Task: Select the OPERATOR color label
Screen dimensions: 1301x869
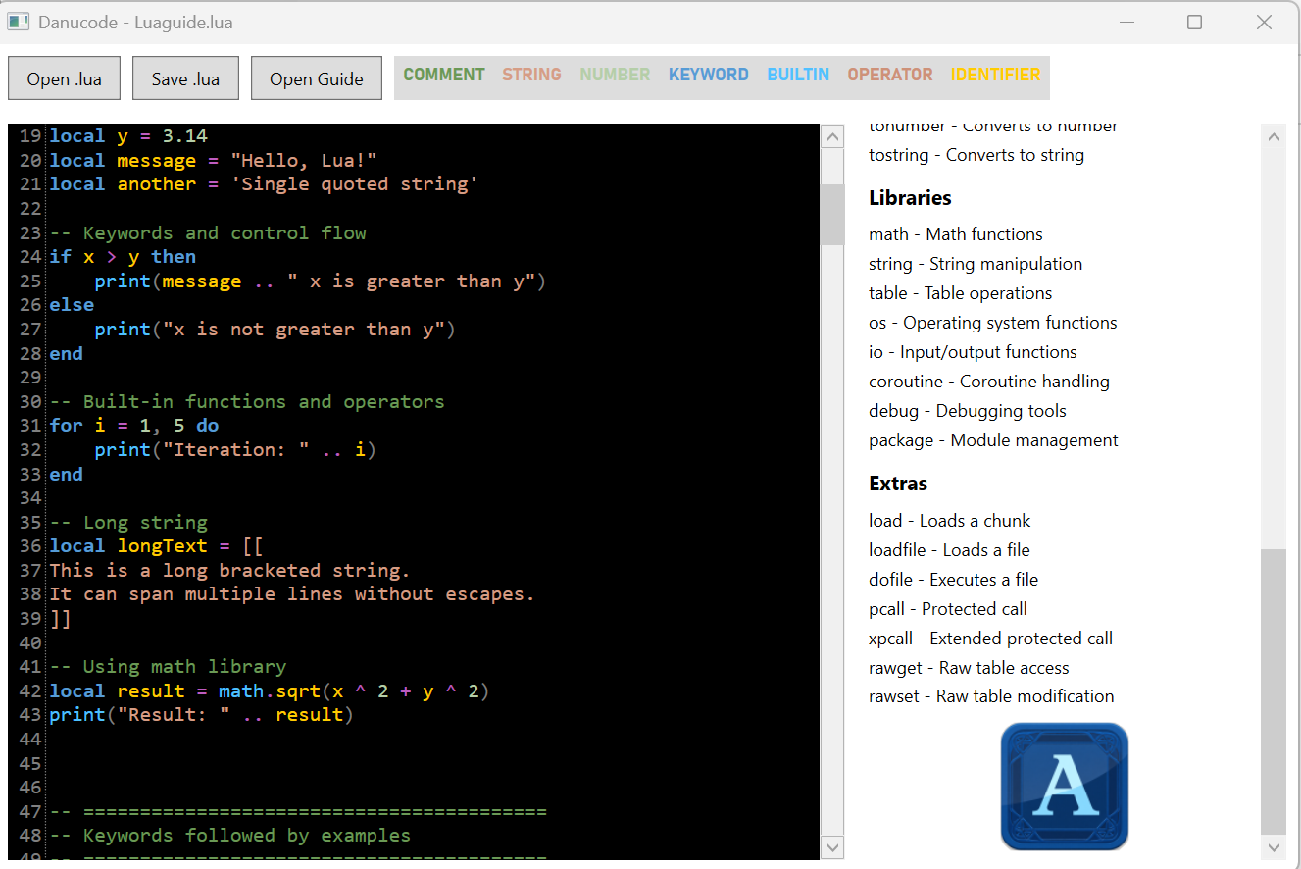Action: [889, 74]
